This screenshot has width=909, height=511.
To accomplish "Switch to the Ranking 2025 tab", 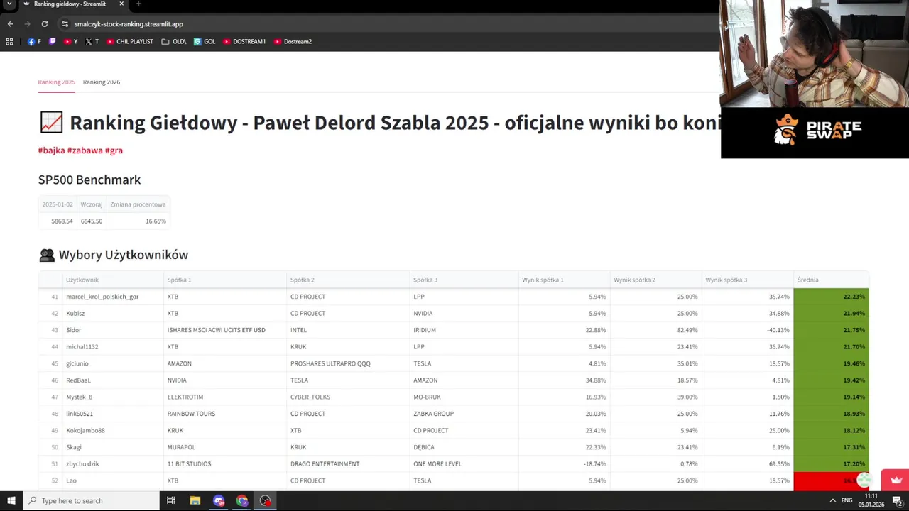I will point(56,82).
